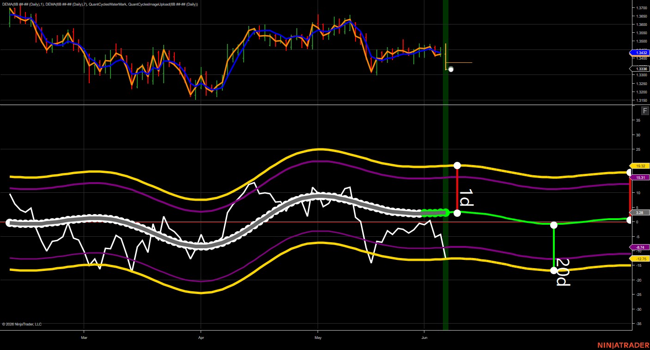Click the yellow 19.32 upper band label

pyautogui.click(x=640, y=166)
